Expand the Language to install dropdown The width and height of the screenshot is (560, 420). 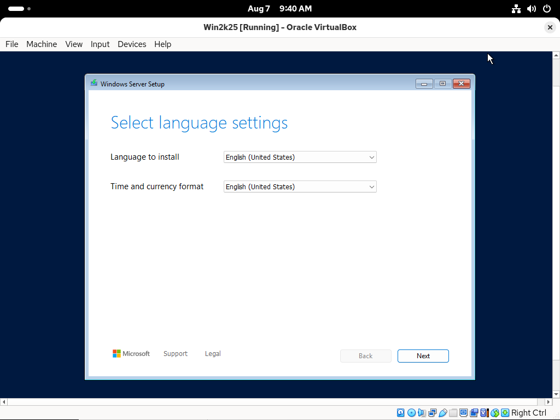pos(300,157)
